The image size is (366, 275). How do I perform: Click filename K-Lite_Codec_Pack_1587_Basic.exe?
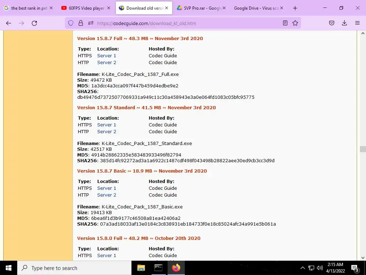(142, 207)
